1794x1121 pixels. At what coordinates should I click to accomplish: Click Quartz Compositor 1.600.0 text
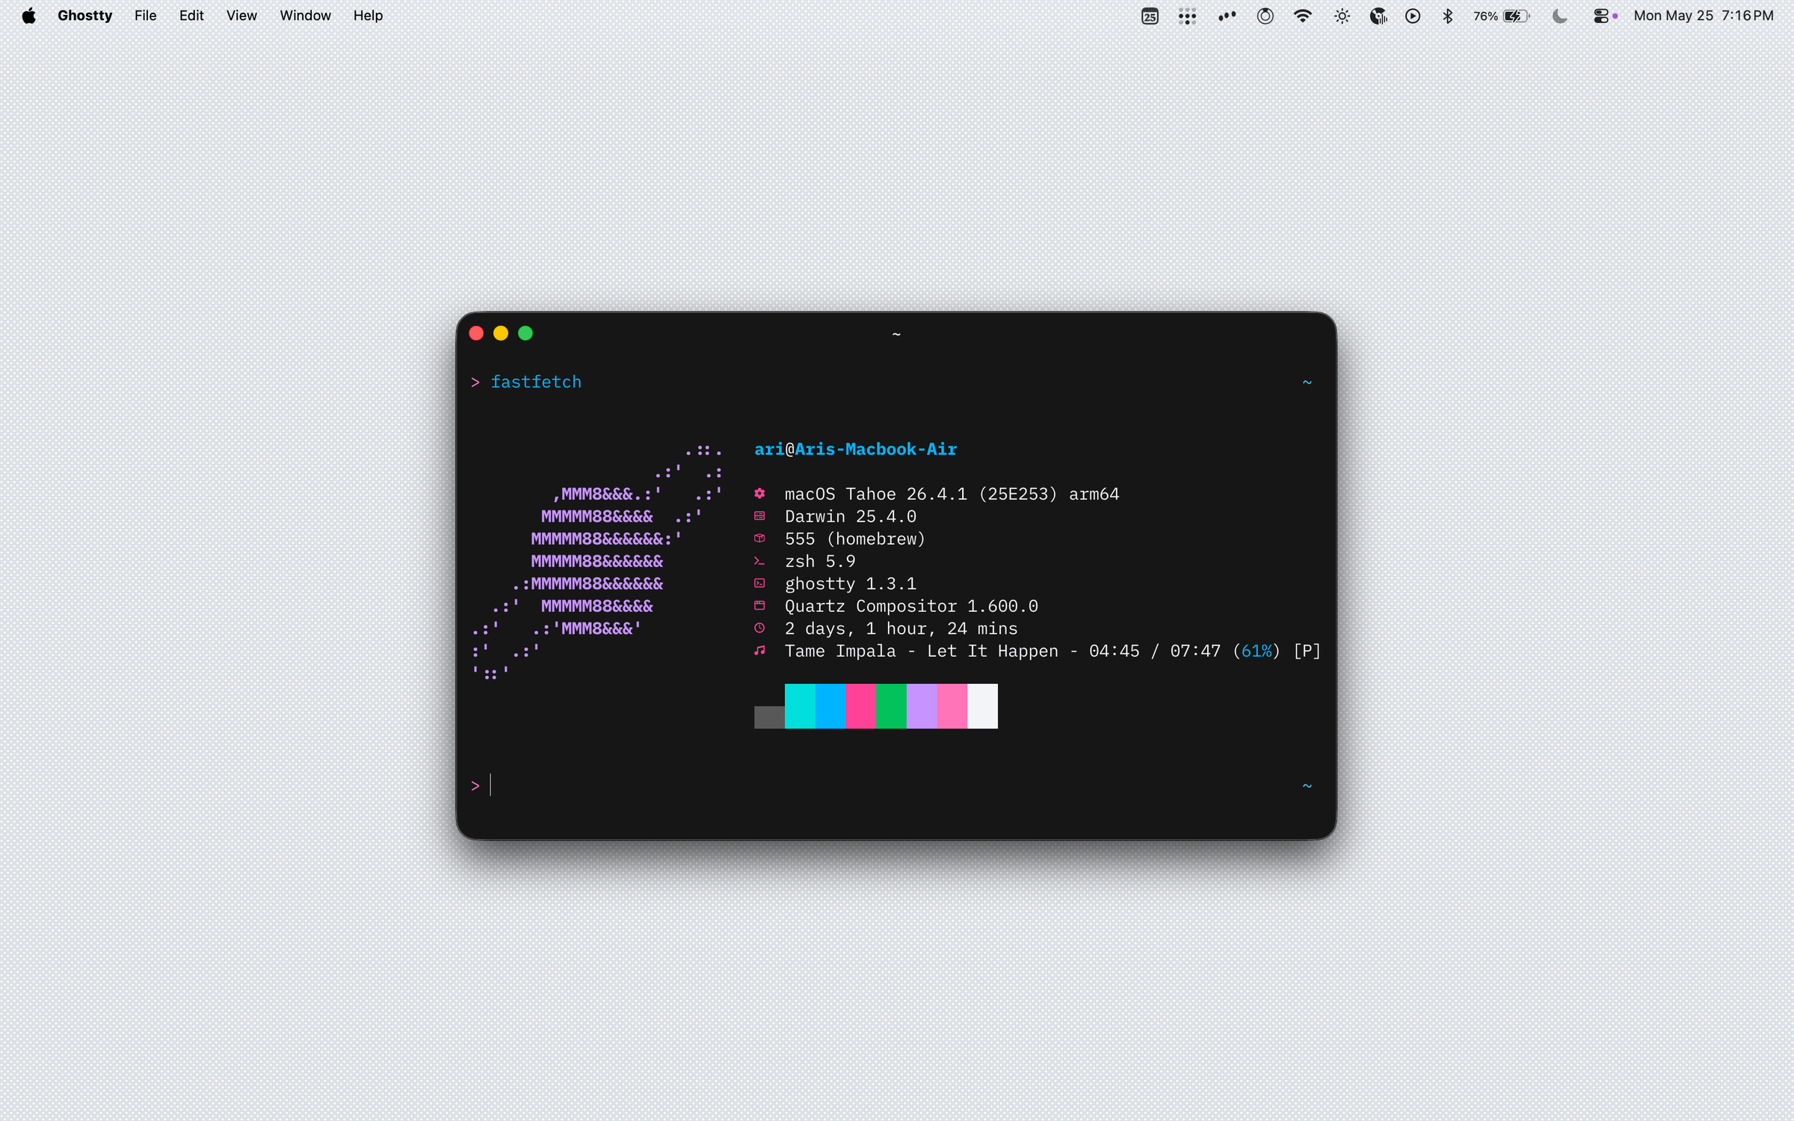pyautogui.click(x=911, y=606)
